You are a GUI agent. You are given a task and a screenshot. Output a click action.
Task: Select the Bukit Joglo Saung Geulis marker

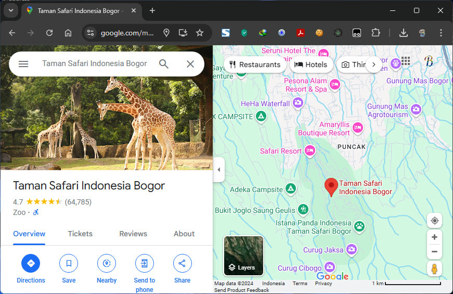click(303, 209)
